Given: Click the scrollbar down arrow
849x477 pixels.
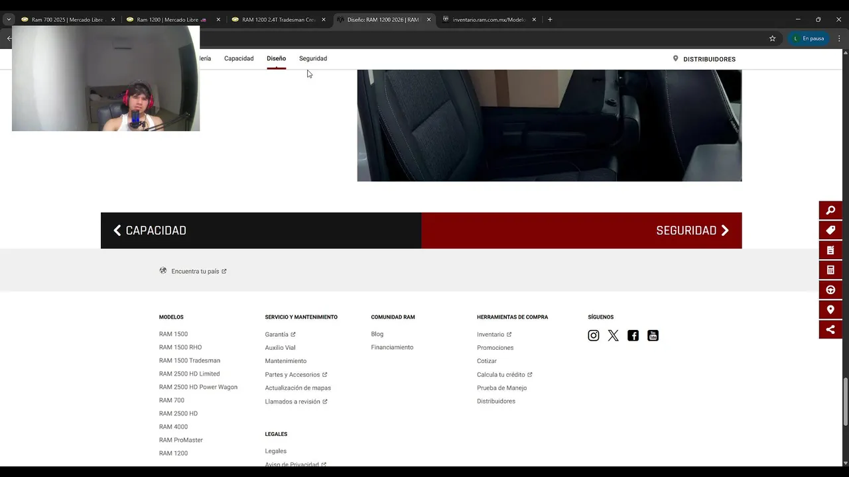Looking at the screenshot, I should pyautogui.click(x=845, y=462).
